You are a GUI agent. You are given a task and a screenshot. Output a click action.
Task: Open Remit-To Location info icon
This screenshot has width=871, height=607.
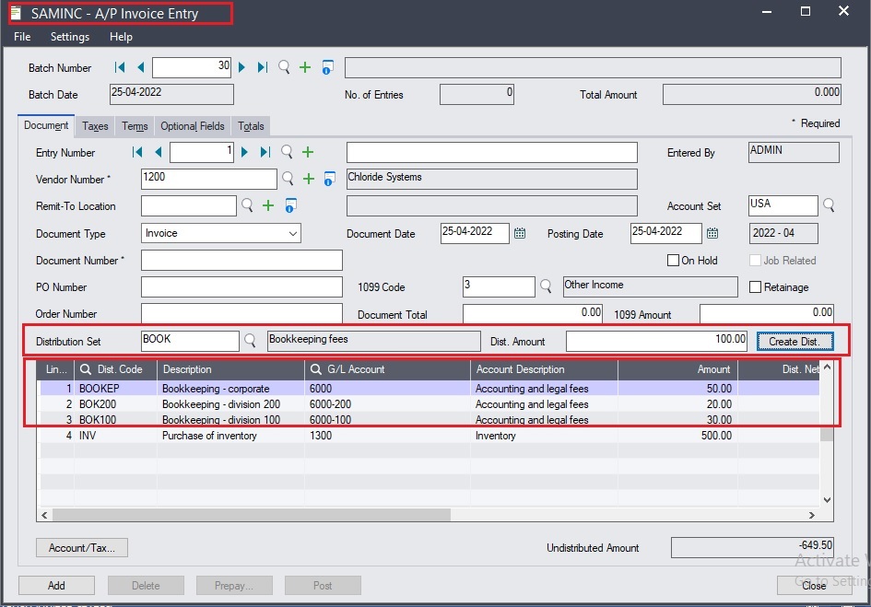tap(290, 205)
